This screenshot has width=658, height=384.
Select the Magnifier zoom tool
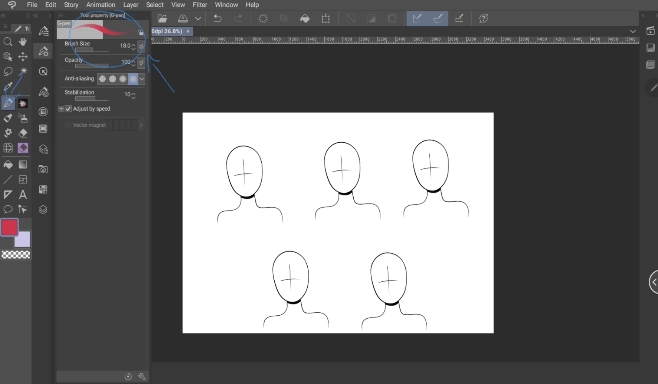pos(8,42)
